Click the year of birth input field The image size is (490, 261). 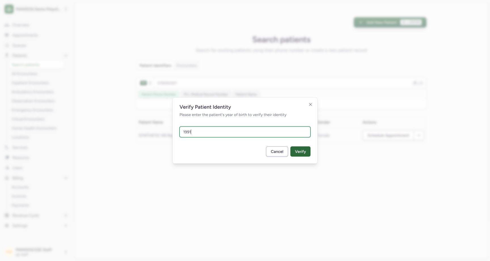pos(245,132)
